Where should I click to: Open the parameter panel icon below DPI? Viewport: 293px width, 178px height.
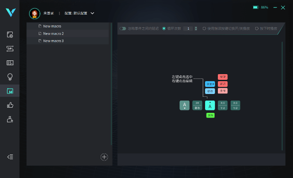click(10, 63)
